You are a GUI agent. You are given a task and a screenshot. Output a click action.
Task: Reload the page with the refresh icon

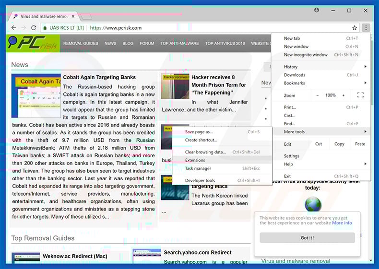(x=34, y=28)
